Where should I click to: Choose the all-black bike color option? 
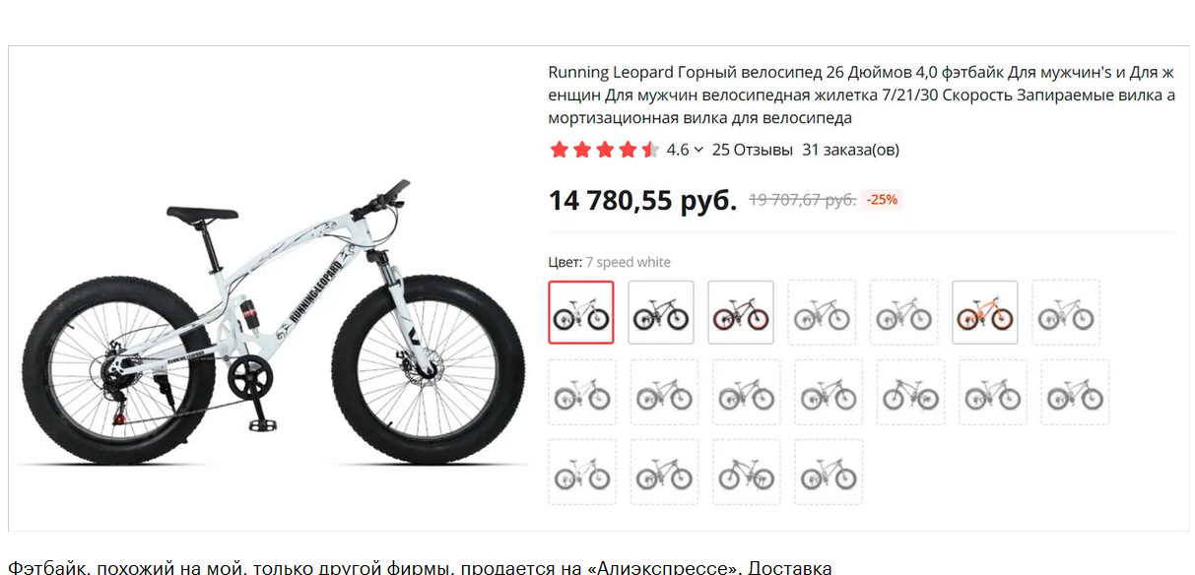point(661,312)
